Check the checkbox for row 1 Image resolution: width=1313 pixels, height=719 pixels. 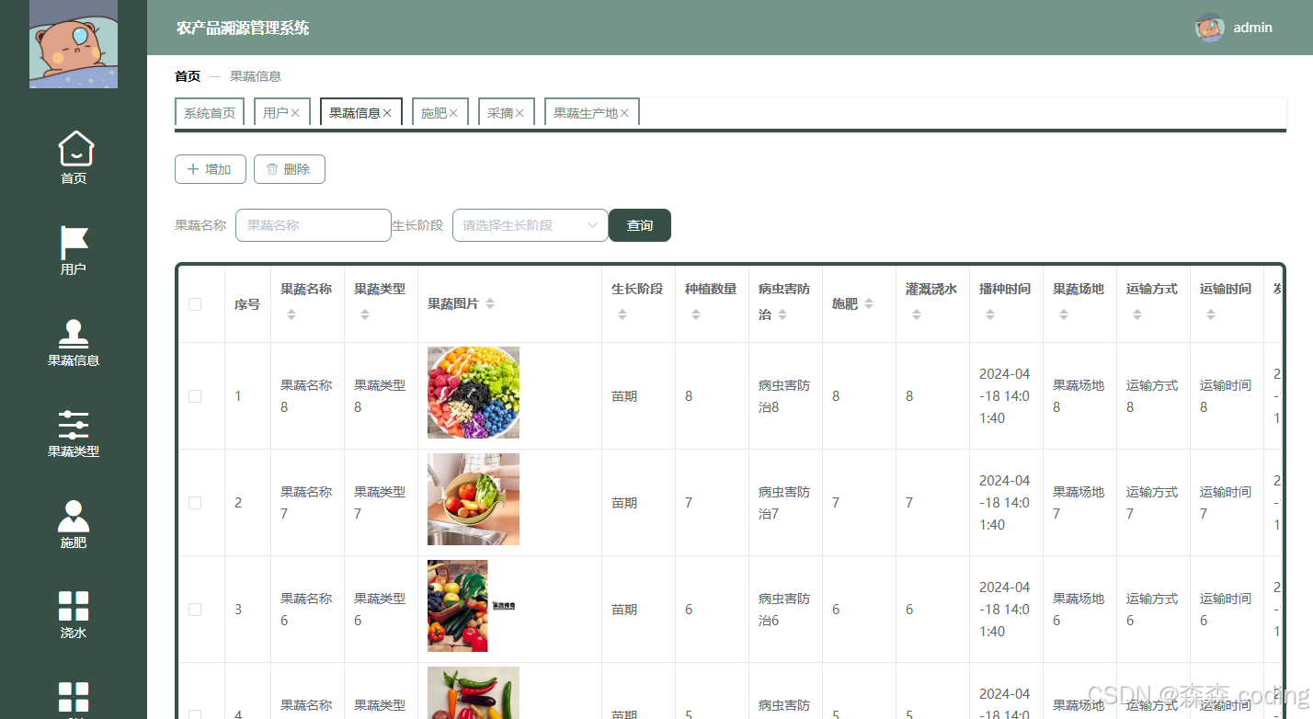(x=195, y=396)
